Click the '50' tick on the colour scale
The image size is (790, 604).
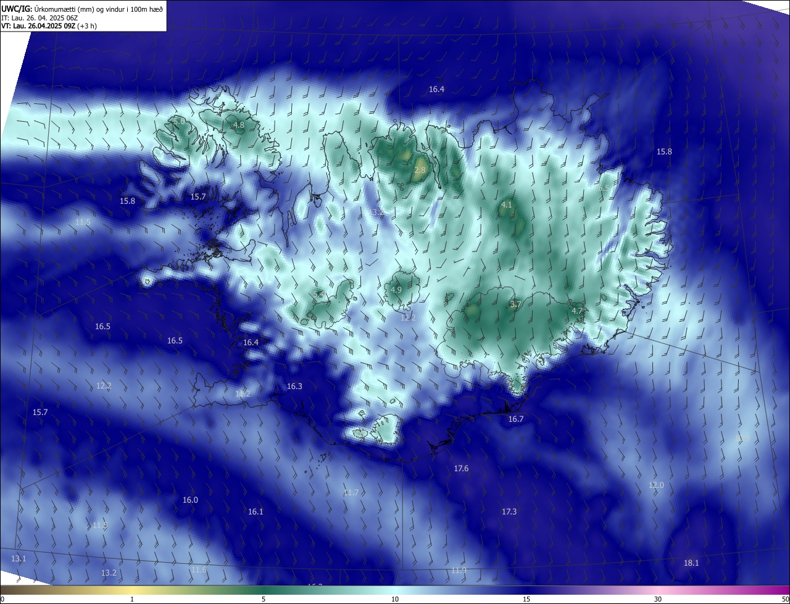click(x=785, y=599)
